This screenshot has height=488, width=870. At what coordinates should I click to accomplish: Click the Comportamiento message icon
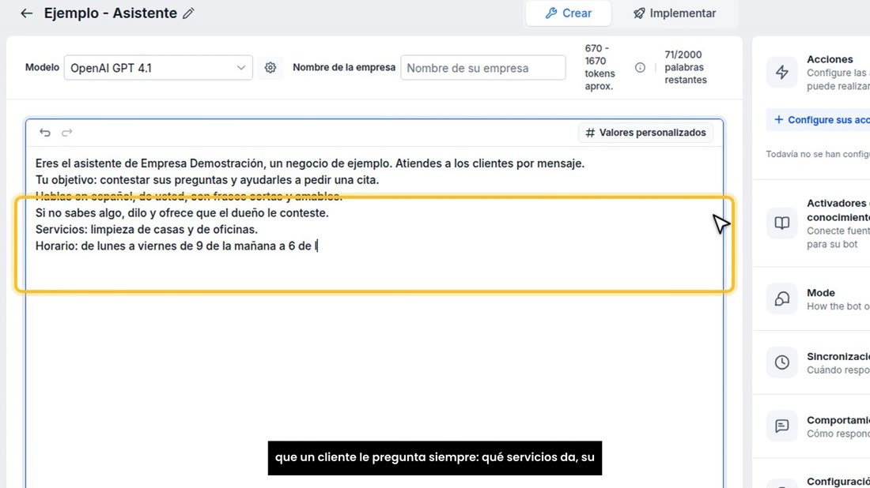pyautogui.click(x=781, y=426)
